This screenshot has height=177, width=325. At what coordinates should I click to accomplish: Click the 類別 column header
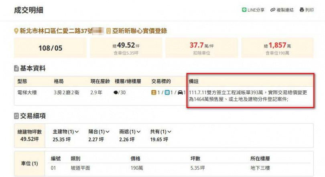click(x=75, y=159)
